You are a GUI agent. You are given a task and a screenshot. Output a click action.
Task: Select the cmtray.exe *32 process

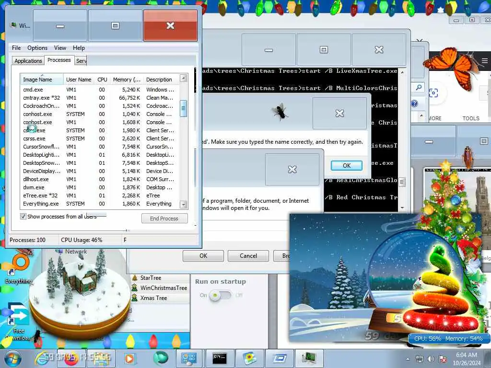click(x=100, y=98)
